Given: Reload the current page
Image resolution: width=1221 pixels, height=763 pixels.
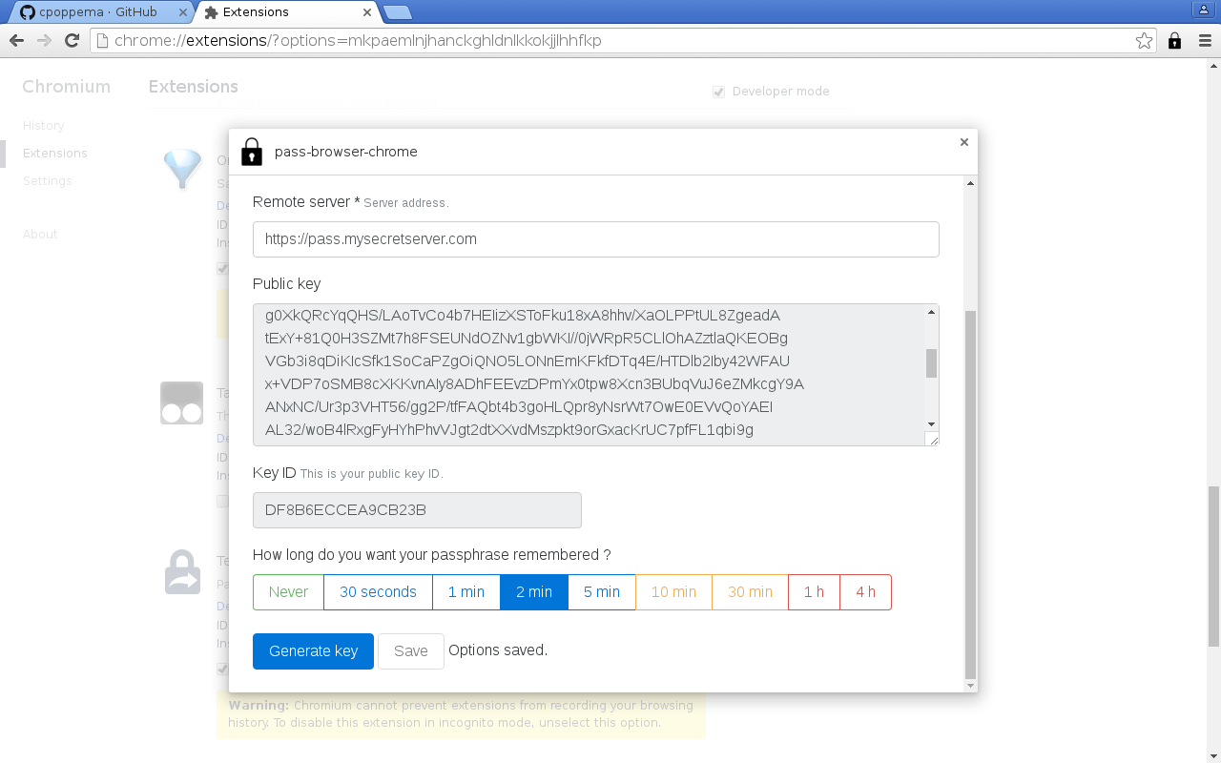Looking at the screenshot, I should pyautogui.click(x=71, y=40).
